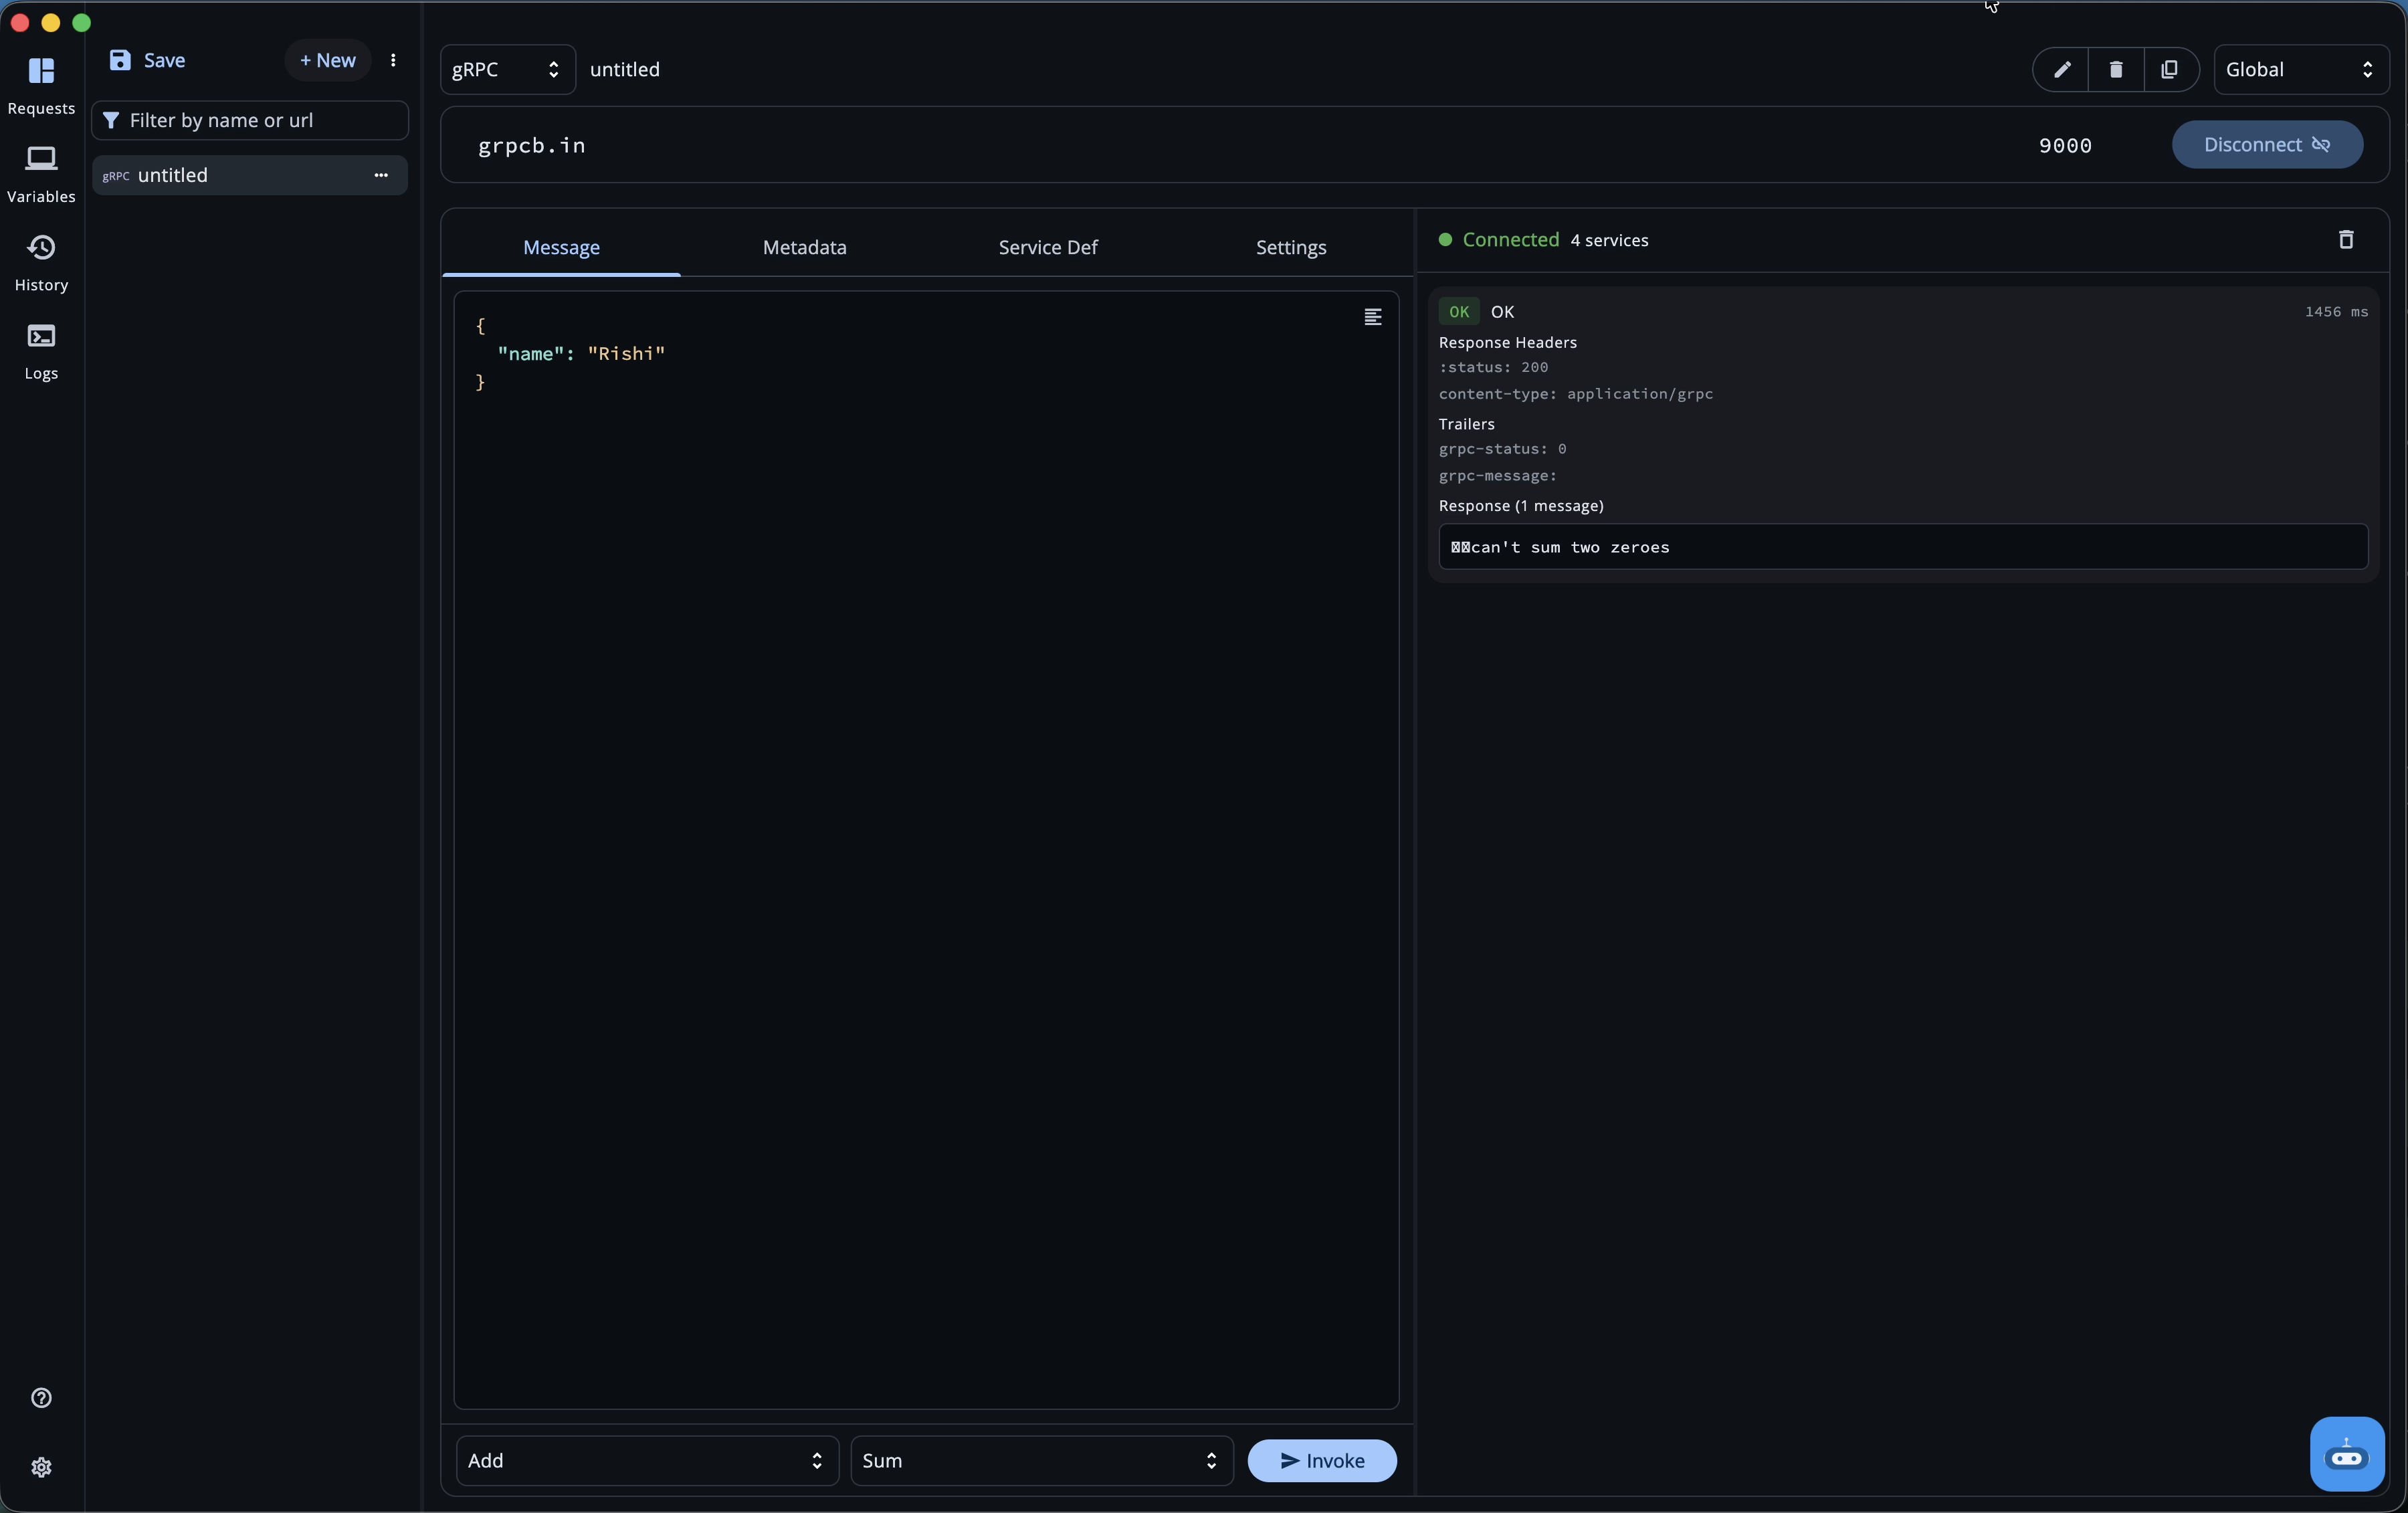Switch to the Settings tab
This screenshot has height=1513, width=2408.
1291,247
